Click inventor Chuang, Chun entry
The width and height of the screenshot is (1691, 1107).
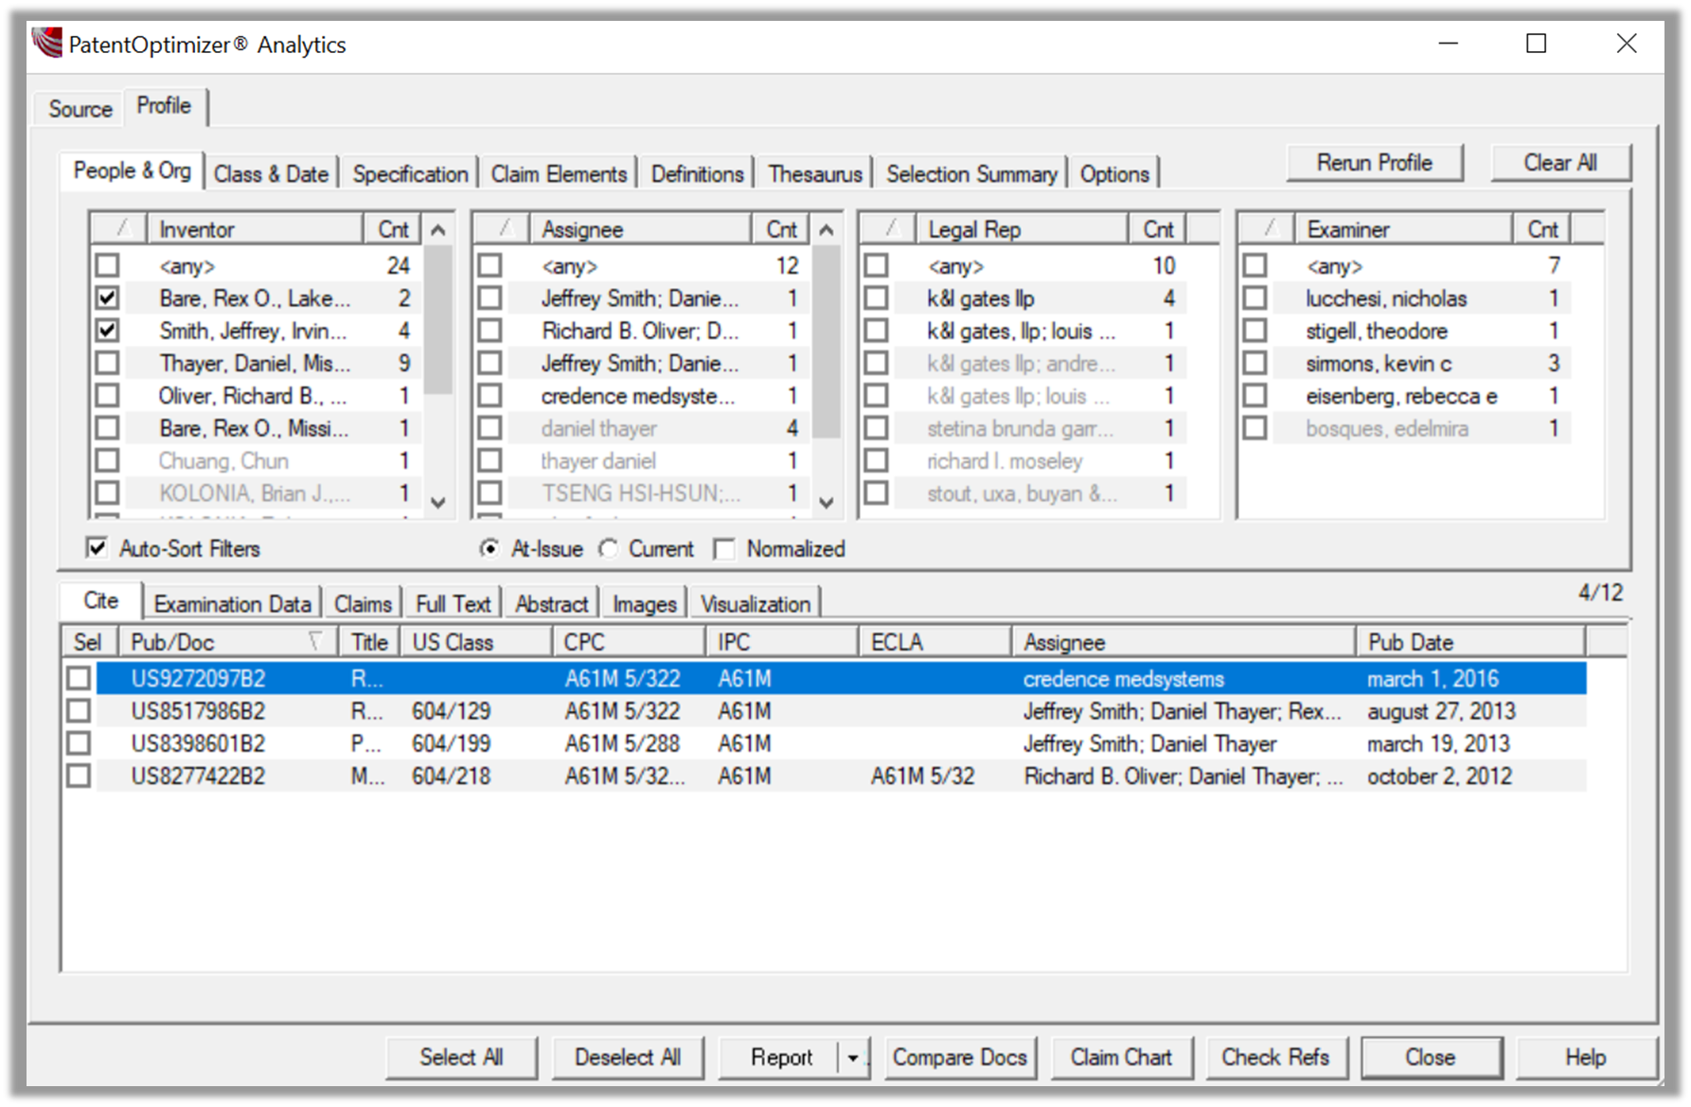tap(223, 461)
